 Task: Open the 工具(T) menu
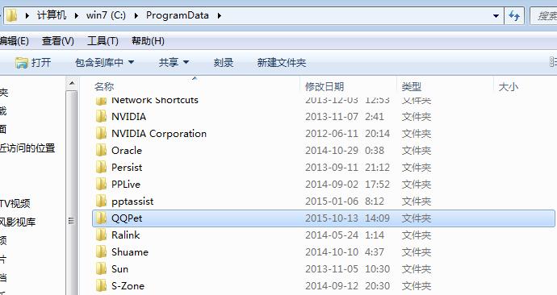(103, 41)
